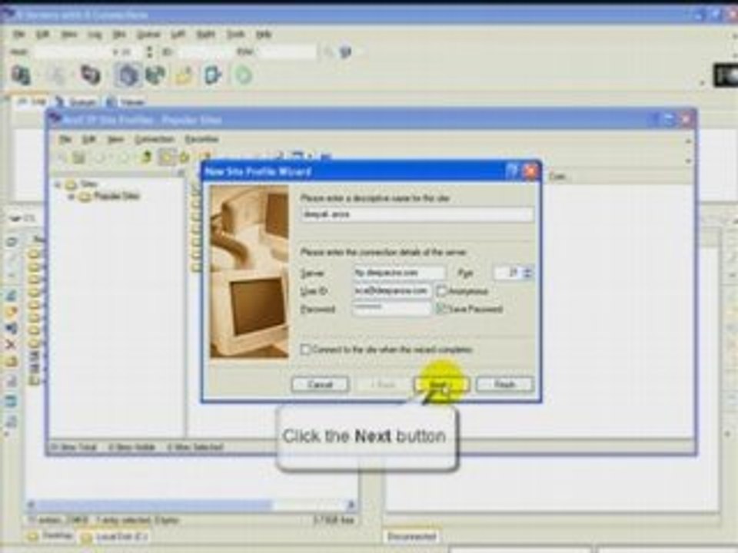Toggle the Save Password checkbox
This screenshot has height=553, width=738.
point(441,309)
